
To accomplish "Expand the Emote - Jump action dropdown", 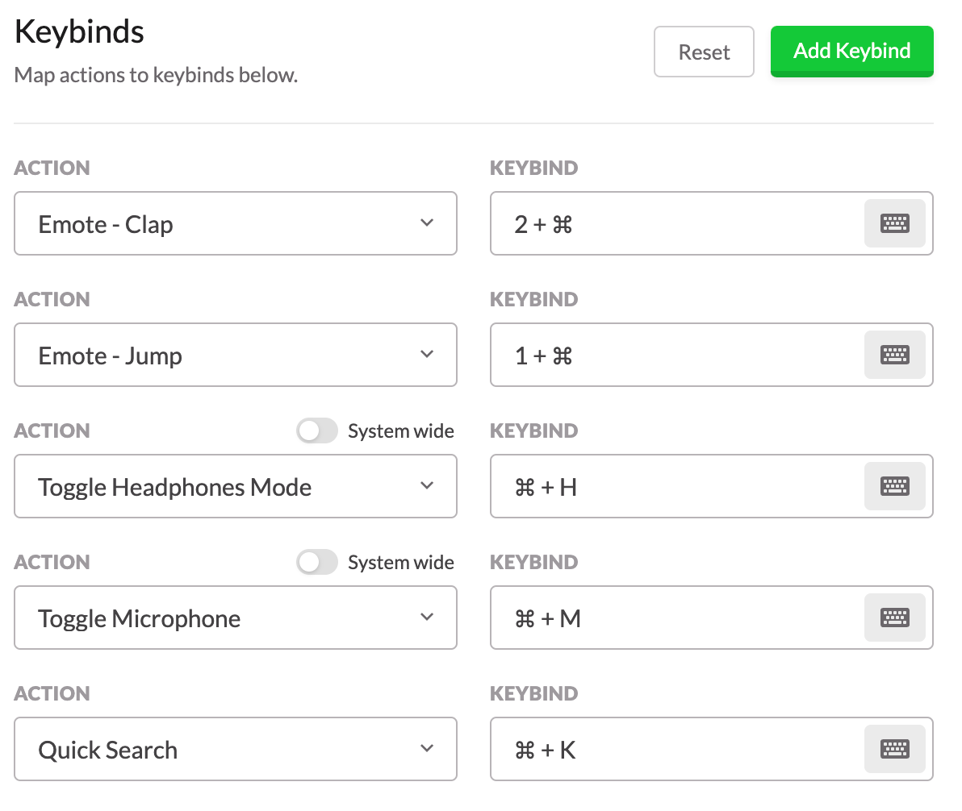I will [x=236, y=355].
